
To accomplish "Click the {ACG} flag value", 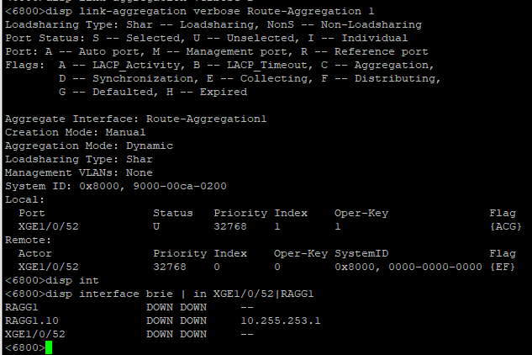I will [503, 226].
